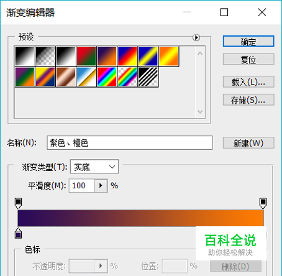Select the chrome gradient preset

click(86, 76)
